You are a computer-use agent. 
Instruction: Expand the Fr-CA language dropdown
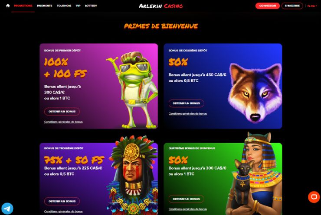(x=312, y=6)
